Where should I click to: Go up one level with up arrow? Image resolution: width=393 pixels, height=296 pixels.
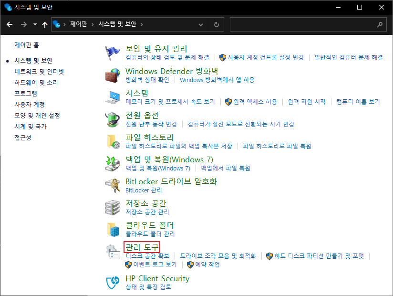pos(45,24)
